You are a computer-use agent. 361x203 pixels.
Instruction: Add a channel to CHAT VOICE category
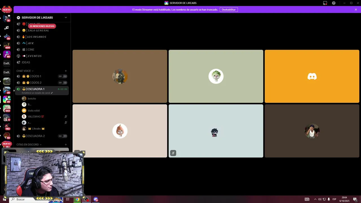pos(66,71)
